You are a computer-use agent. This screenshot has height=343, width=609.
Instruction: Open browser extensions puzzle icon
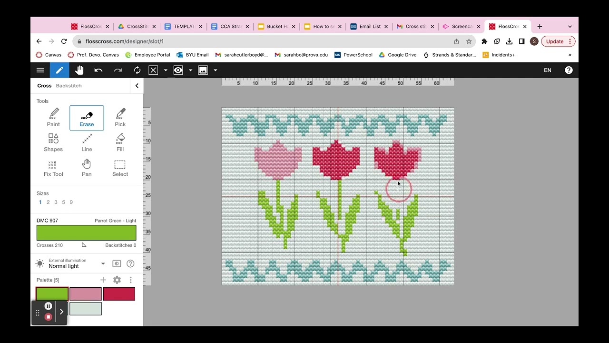484,41
